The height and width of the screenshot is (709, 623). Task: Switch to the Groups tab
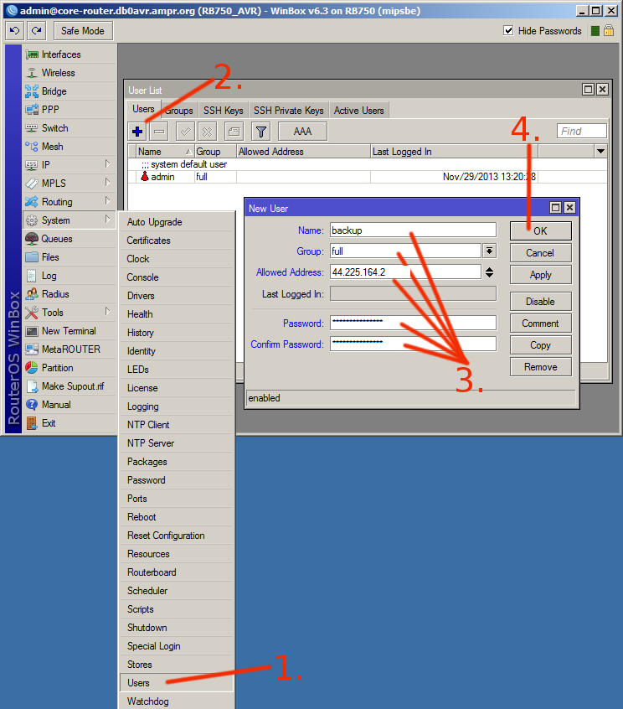point(179,111)
